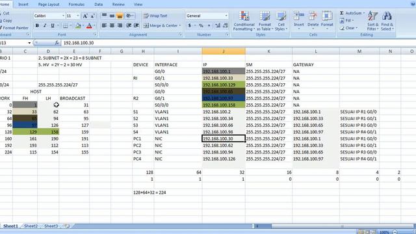
Task: Toggle Wrap Text
Action: (x=155, y=16)
